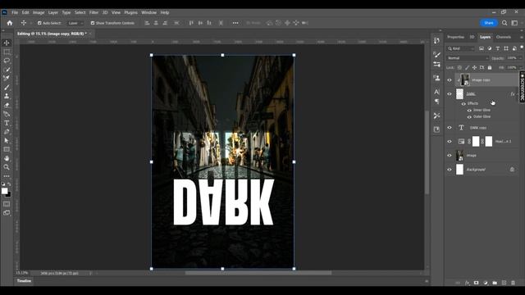Open the Filter menu
This screenshot has height=295, width=525.
(x=94, y=12)
